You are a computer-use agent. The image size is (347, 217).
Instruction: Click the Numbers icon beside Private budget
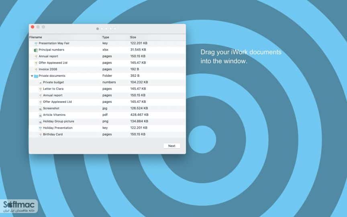pos(40,83)
